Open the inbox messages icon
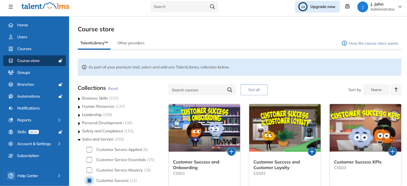Image resolution: width=407 pixels, height=186 pixels. click(x=347, y=6)
